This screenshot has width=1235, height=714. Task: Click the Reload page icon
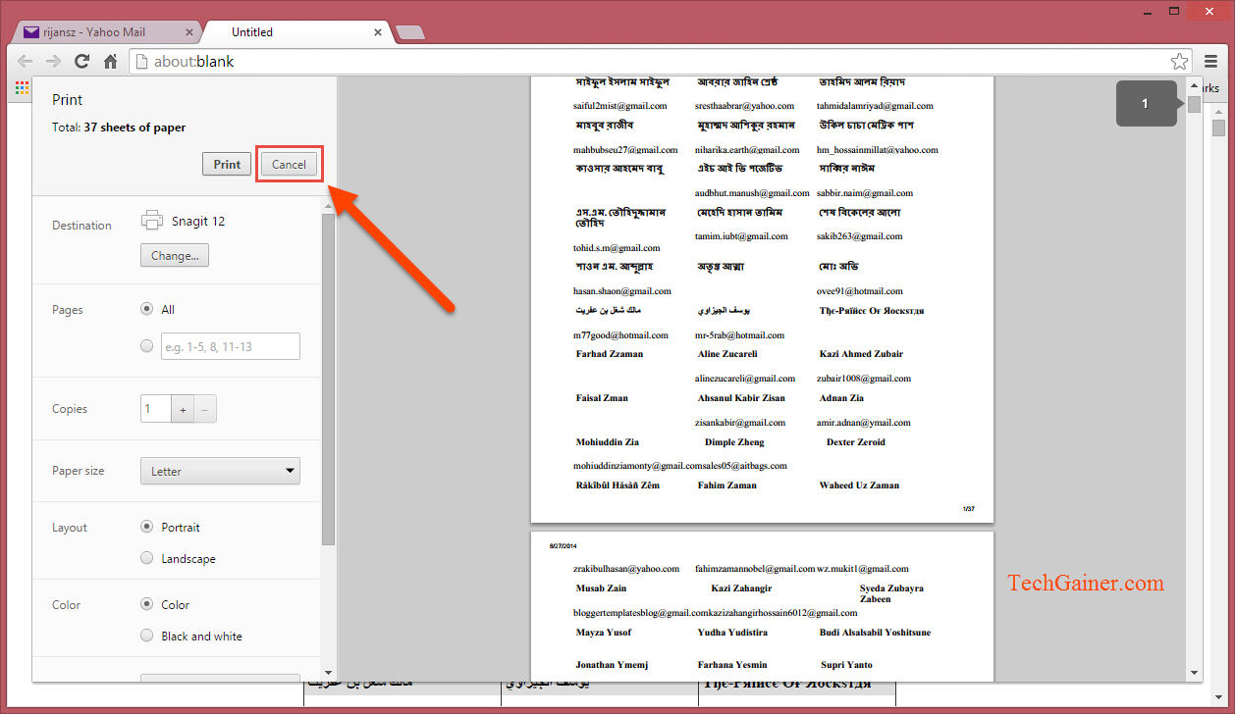[82, 61]
